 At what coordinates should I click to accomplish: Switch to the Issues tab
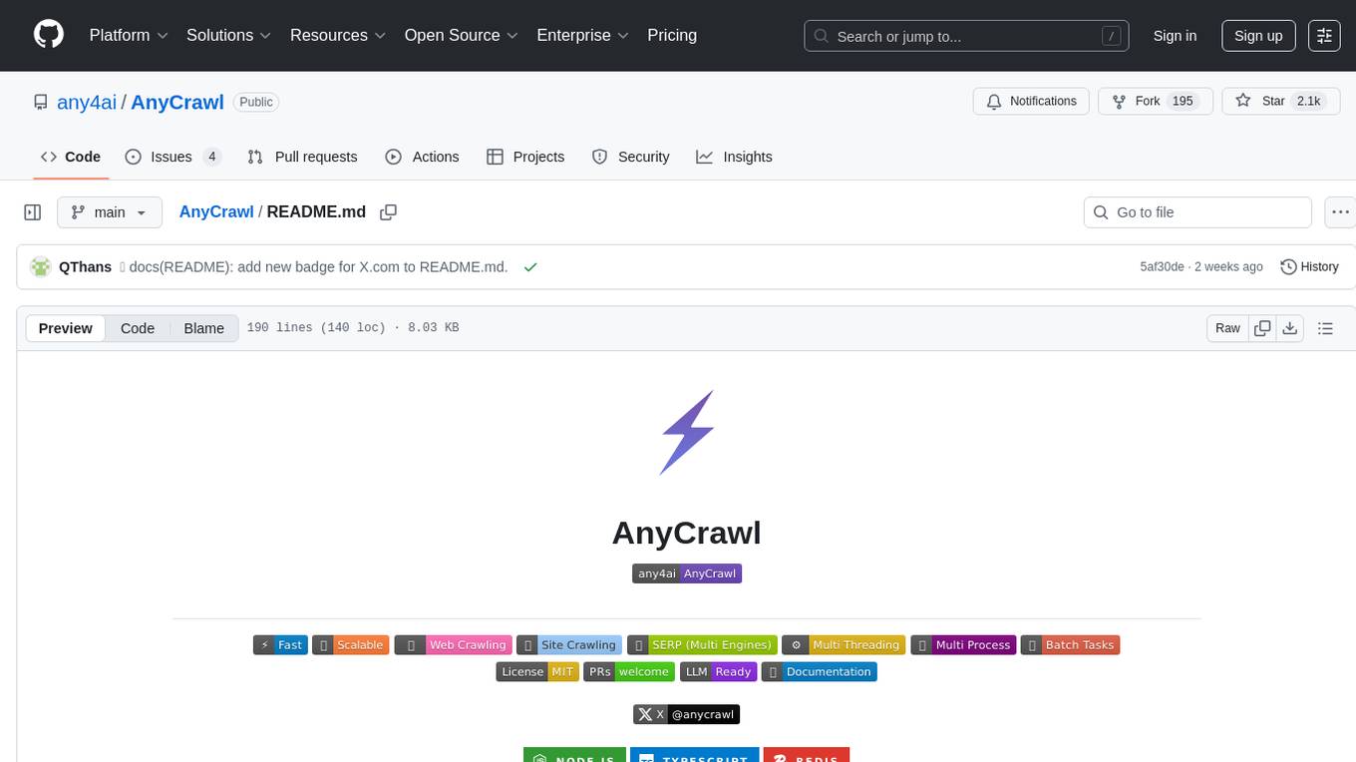click(173, 157)
